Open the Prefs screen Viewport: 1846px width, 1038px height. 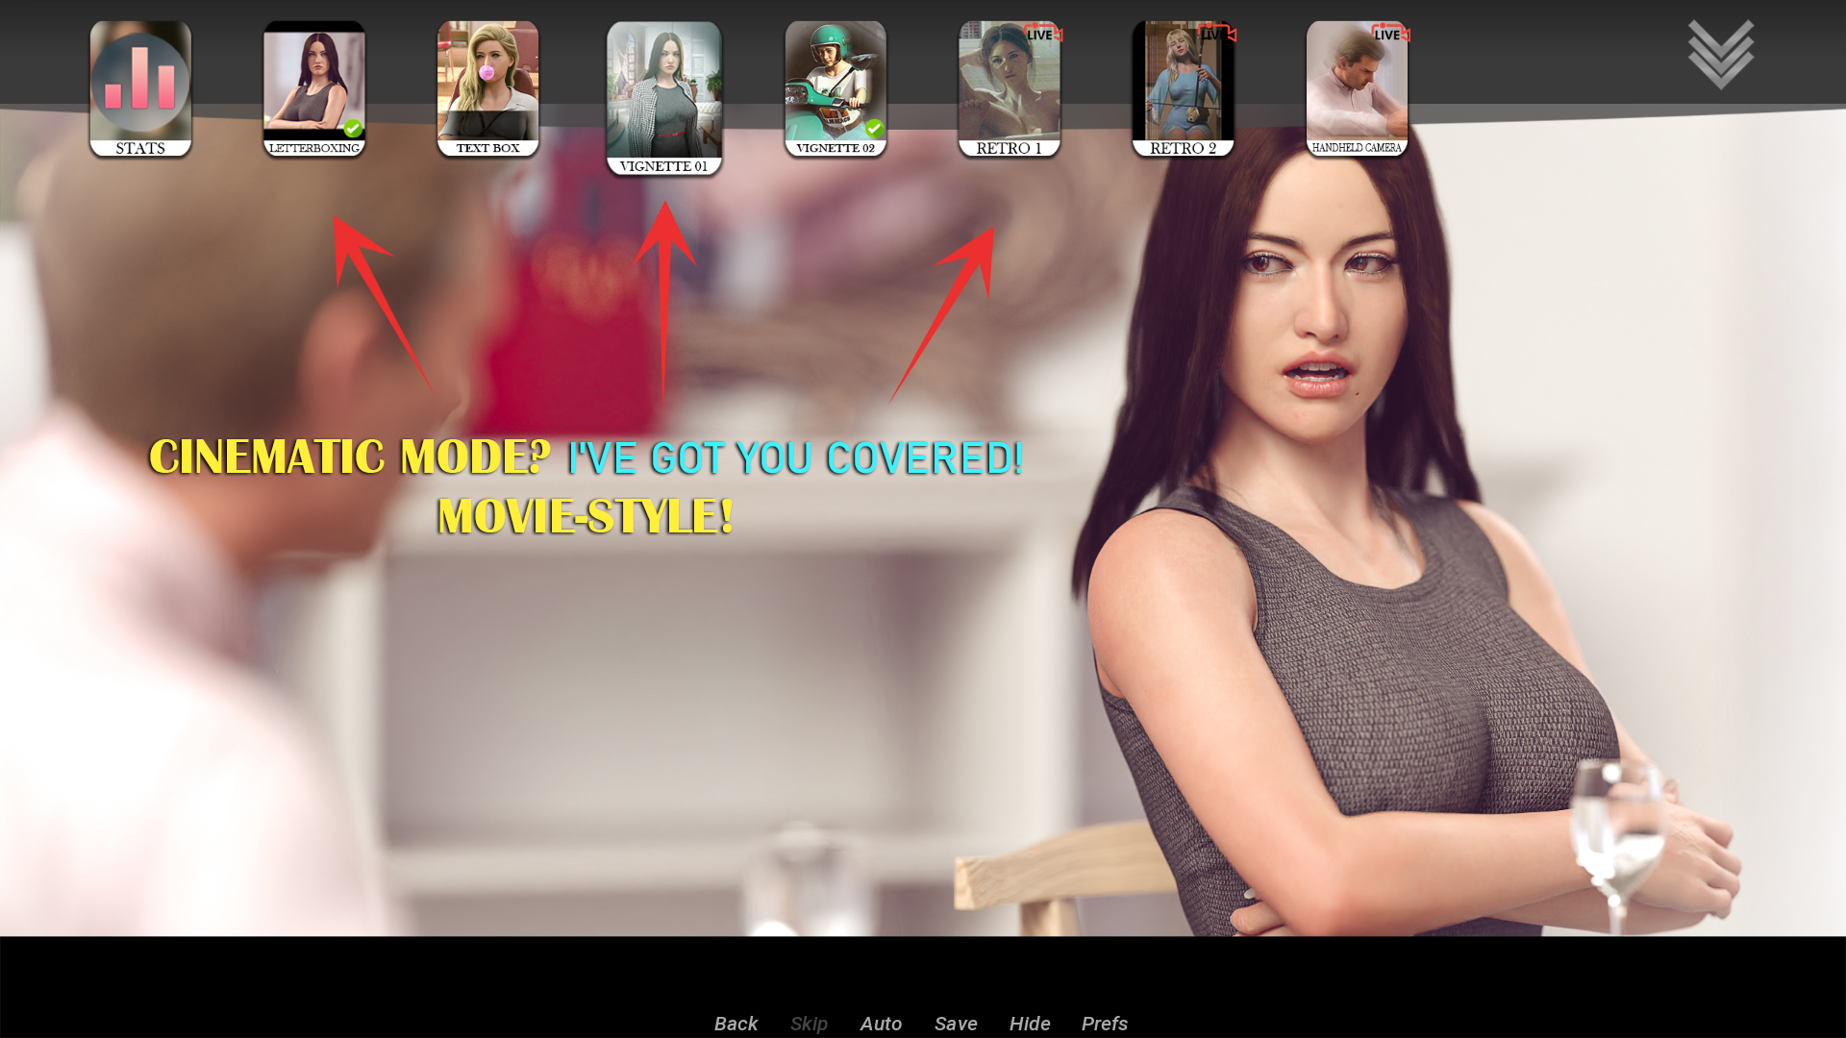(x=1105, y=1024)
